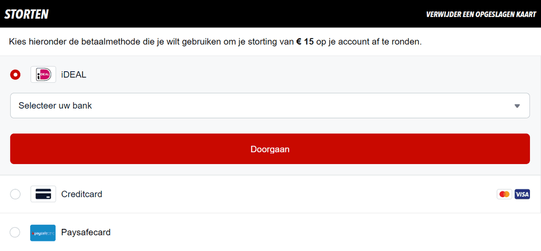Pick the Paysafecard radio button
The height and width of the screenshot is (251, 541).
(15, 233)
